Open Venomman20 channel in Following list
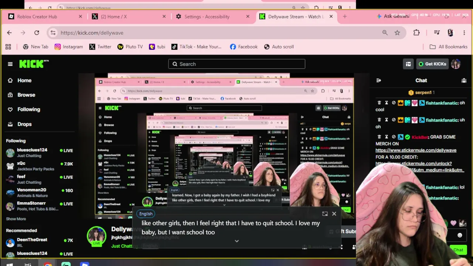Image resolution: width=473 pixels, height=266 pixels. pyautogui.click(x=40, y=192)
